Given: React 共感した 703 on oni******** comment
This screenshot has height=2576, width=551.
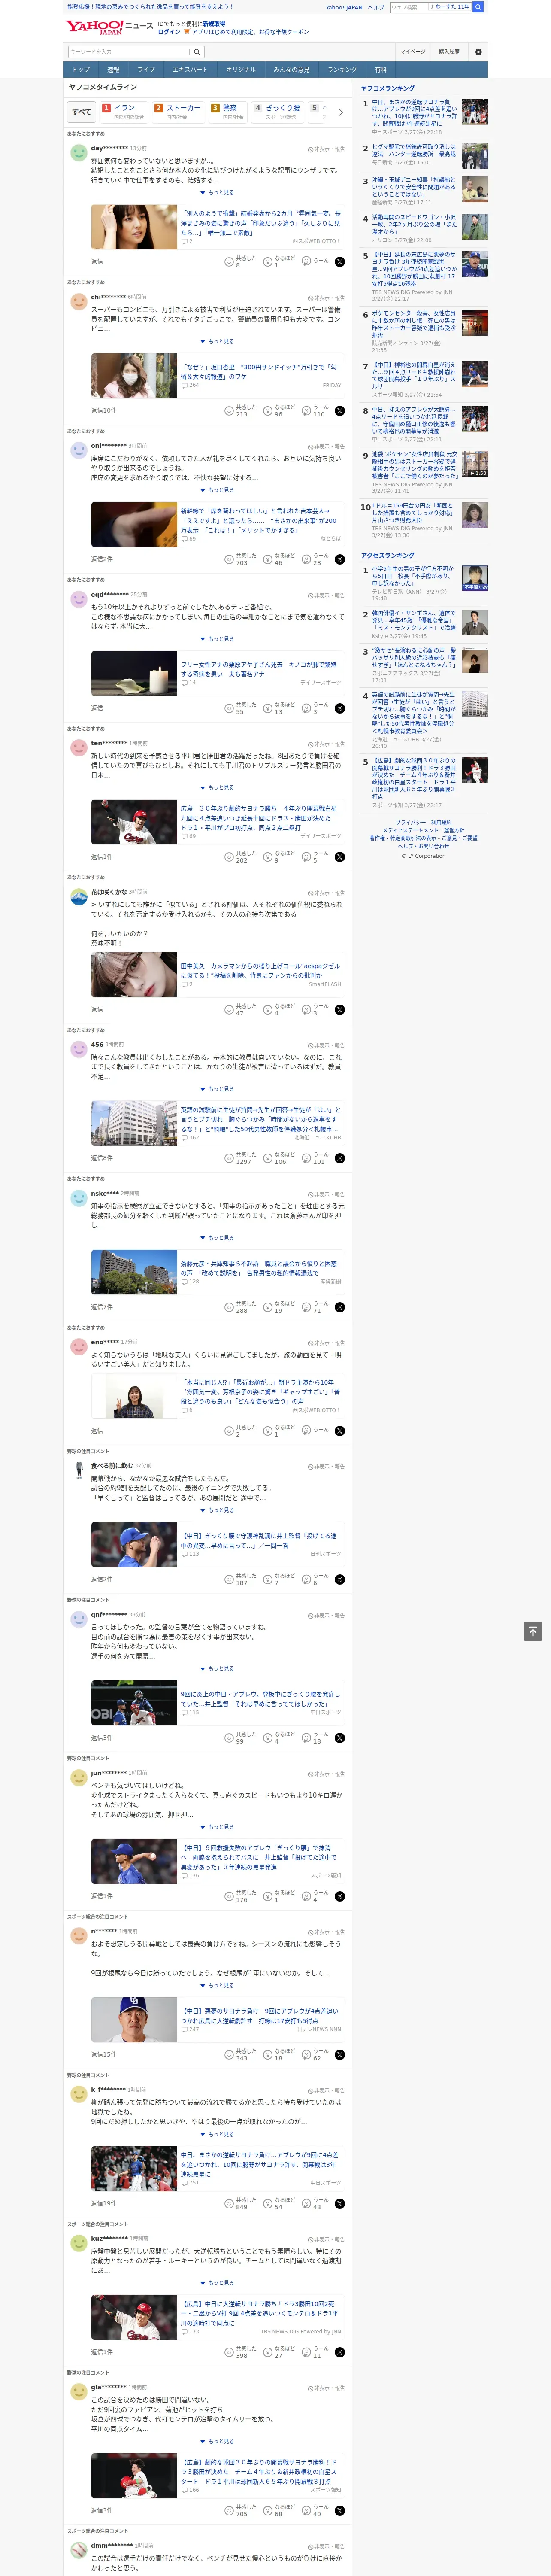Looking at the screenshot, I should pos(240,560).
